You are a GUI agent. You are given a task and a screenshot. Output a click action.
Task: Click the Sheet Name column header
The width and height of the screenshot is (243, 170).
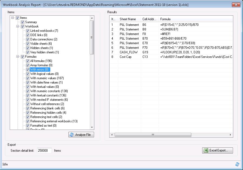tap(129, 19)
